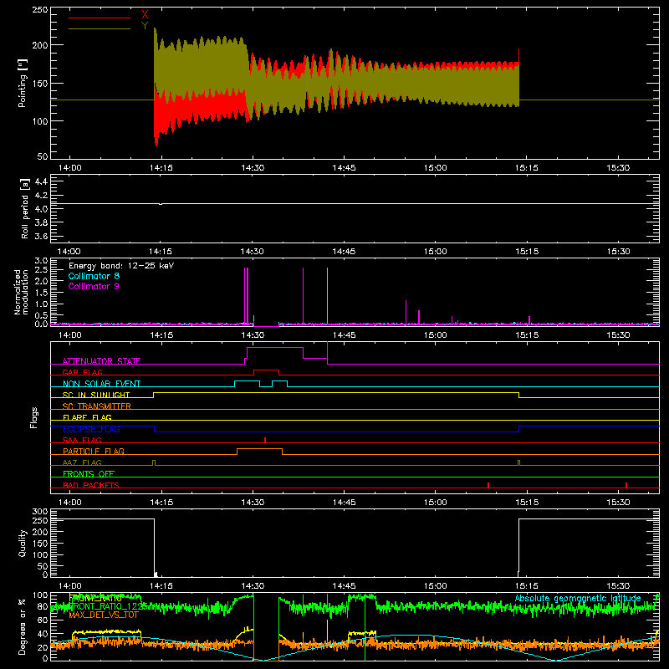
Task: Click the '200' tick value on Pointing axis
Action: [40, 45]
